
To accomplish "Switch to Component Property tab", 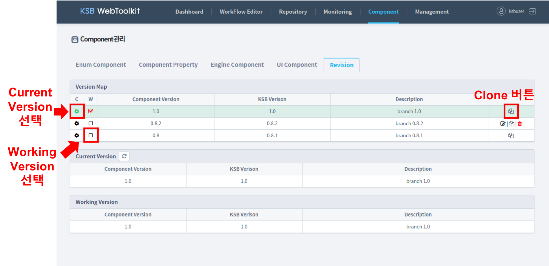I will point(168,65).
